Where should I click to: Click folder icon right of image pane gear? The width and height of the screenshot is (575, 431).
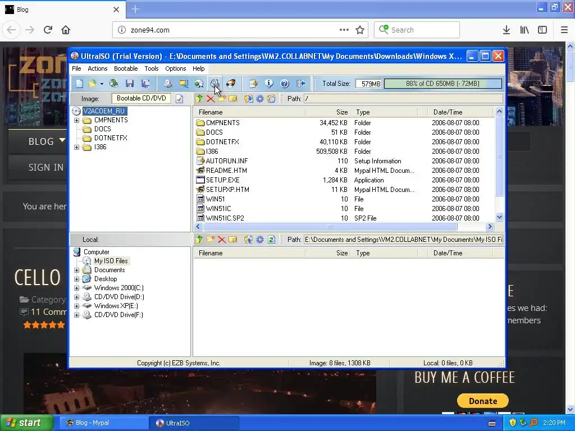[x=271, y=99]
